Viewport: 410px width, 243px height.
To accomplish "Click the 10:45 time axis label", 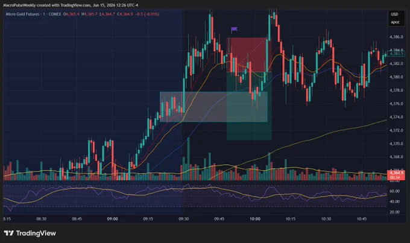I will pos(362,219).
